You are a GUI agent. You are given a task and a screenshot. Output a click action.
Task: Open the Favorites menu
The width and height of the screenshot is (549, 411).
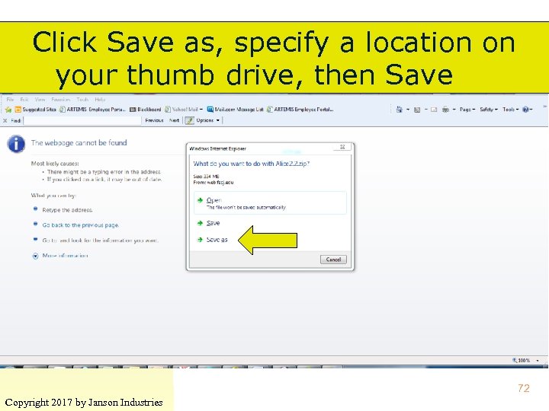(60, 100)
